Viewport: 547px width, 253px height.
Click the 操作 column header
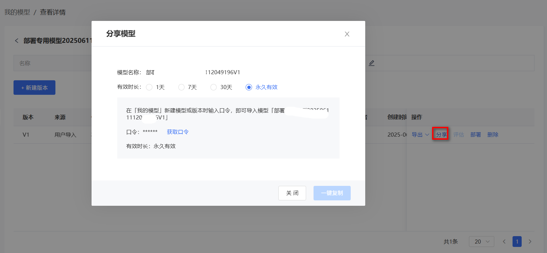click(x=417, y=117)
